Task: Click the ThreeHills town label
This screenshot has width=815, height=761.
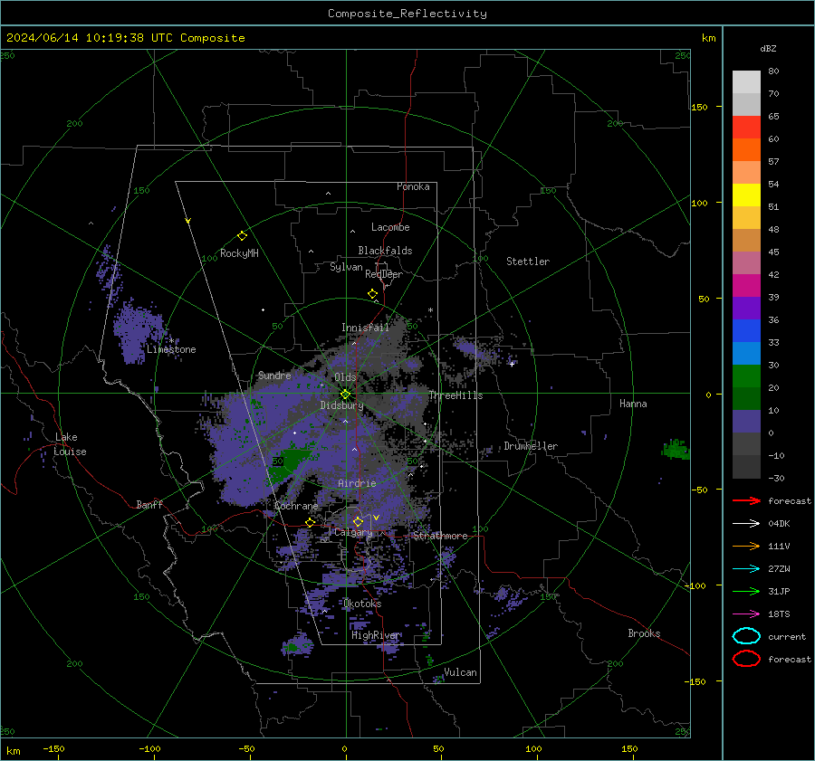Action: click(455, 395)
